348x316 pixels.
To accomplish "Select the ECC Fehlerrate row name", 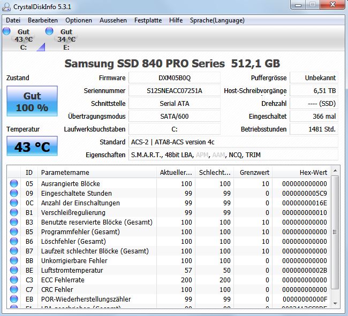I will click(x=63, y=280).
